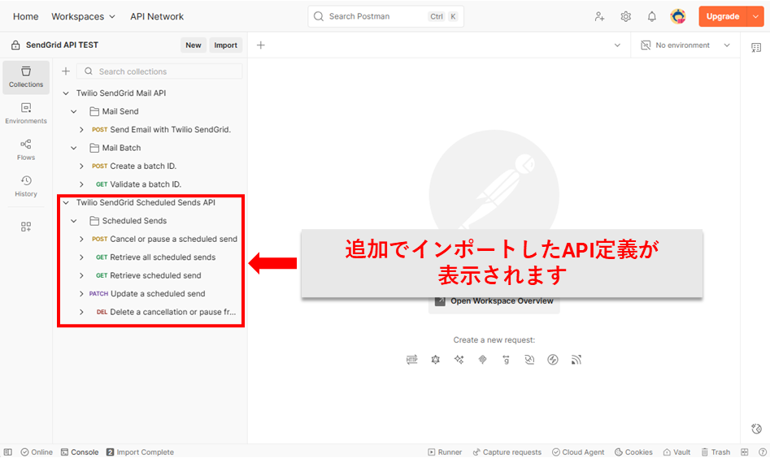
Task: Open the Trash in status bar
Action: (x=715, y=452)
